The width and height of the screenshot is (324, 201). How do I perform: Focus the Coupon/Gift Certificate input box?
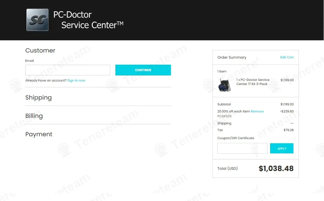(x=242, y=148)
